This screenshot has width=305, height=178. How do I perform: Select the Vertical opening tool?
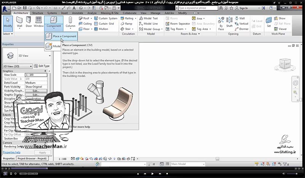(x=241, y=24)
